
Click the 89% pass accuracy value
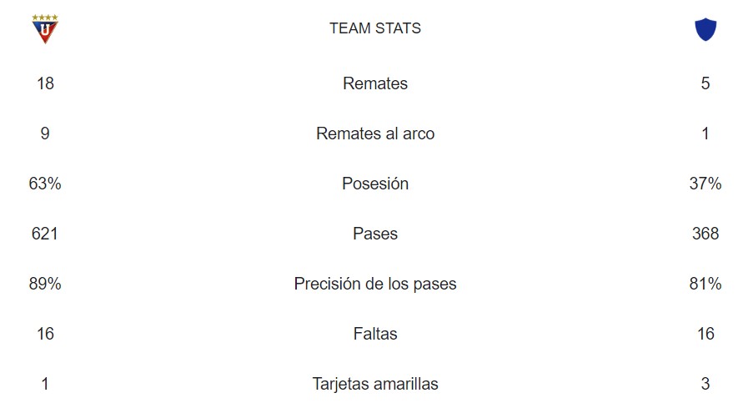pos(45,284)
